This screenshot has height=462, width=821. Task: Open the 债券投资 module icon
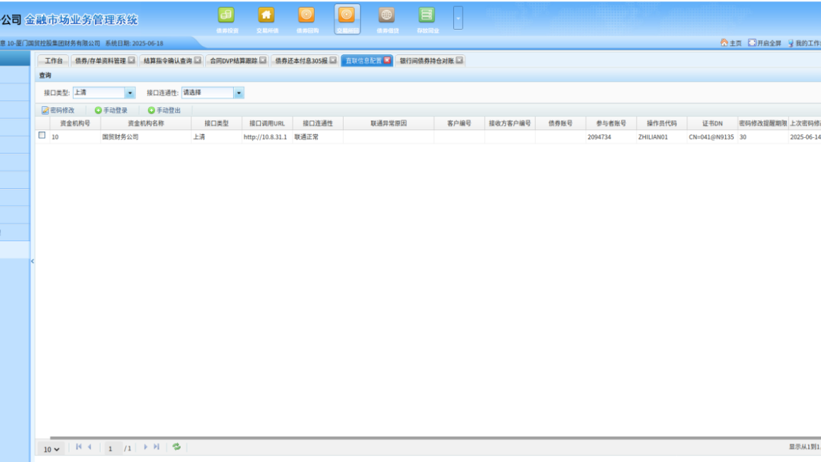(x=225, y=16)
